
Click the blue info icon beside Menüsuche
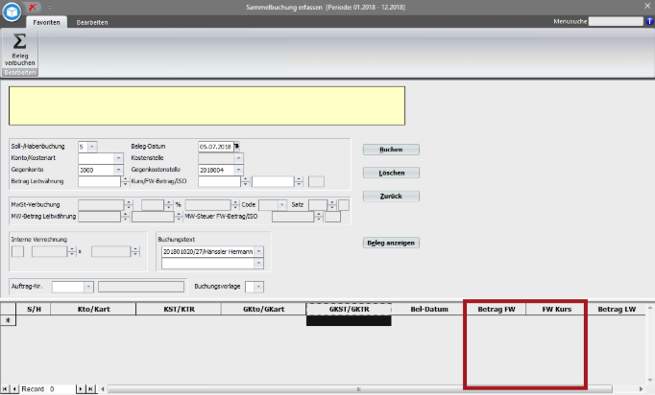point(649,21)
